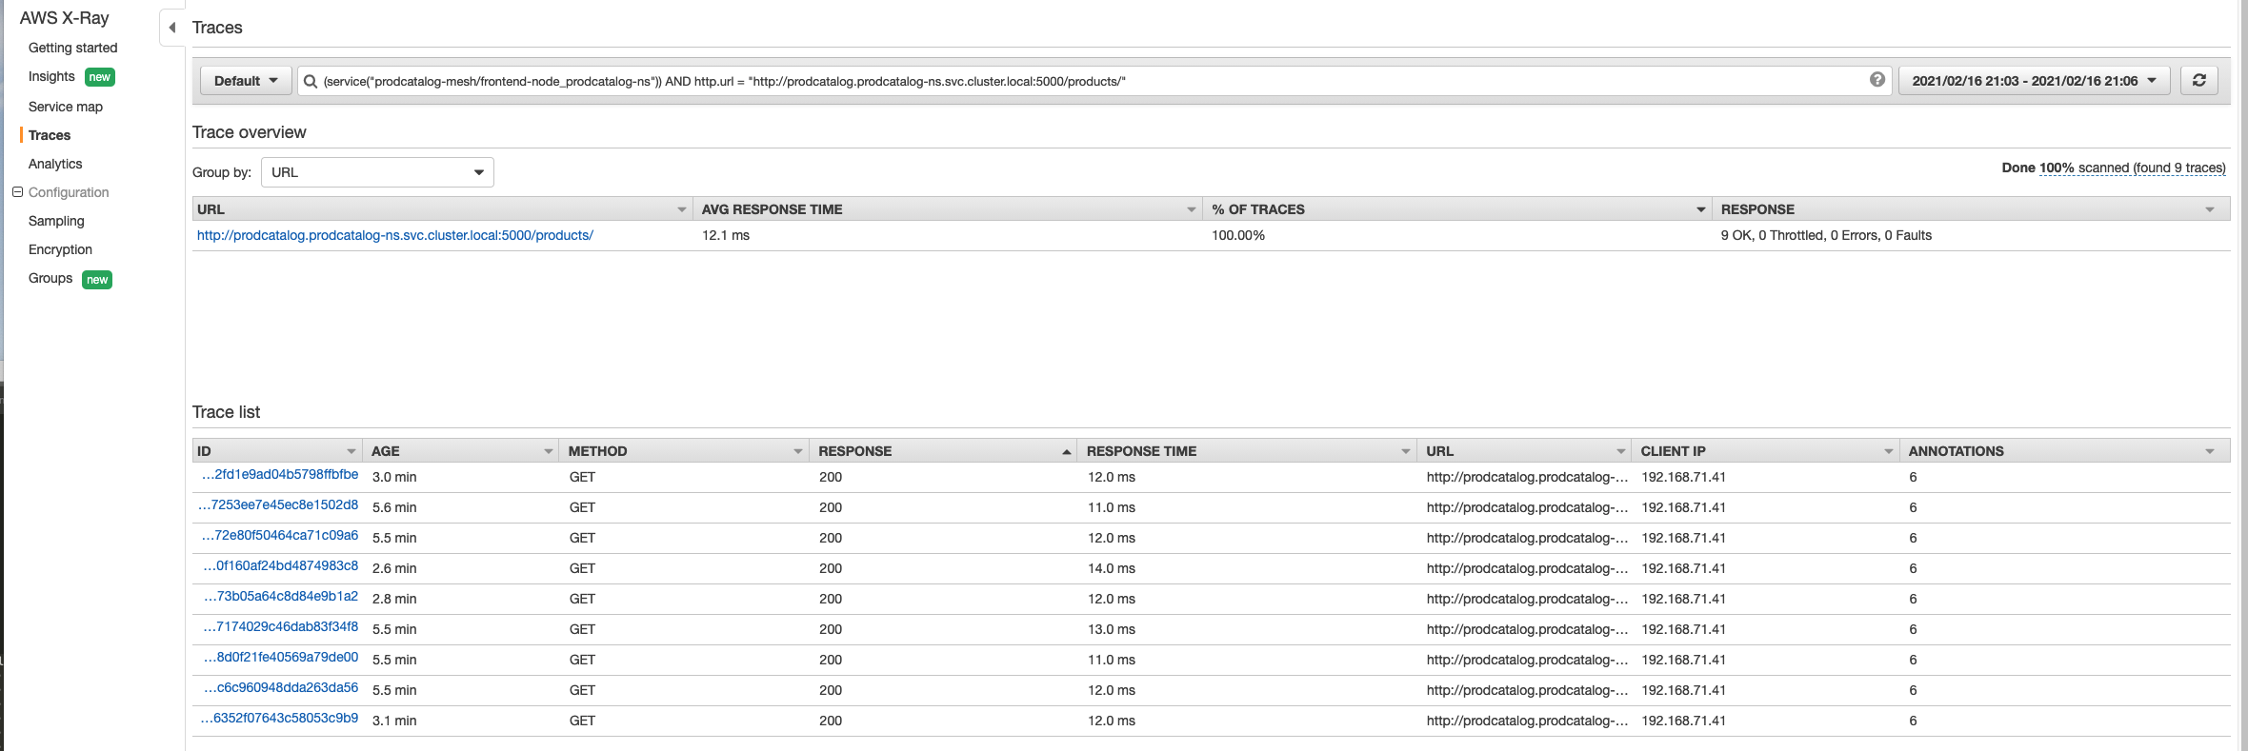Click the refresh traces icon button
This screenshot has height=751, width=2248.
pos(2199,81)
